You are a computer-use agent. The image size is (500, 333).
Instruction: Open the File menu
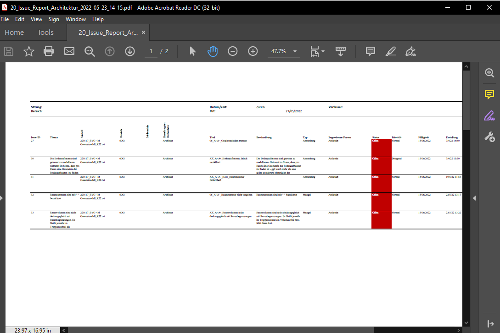coord(5,19)
